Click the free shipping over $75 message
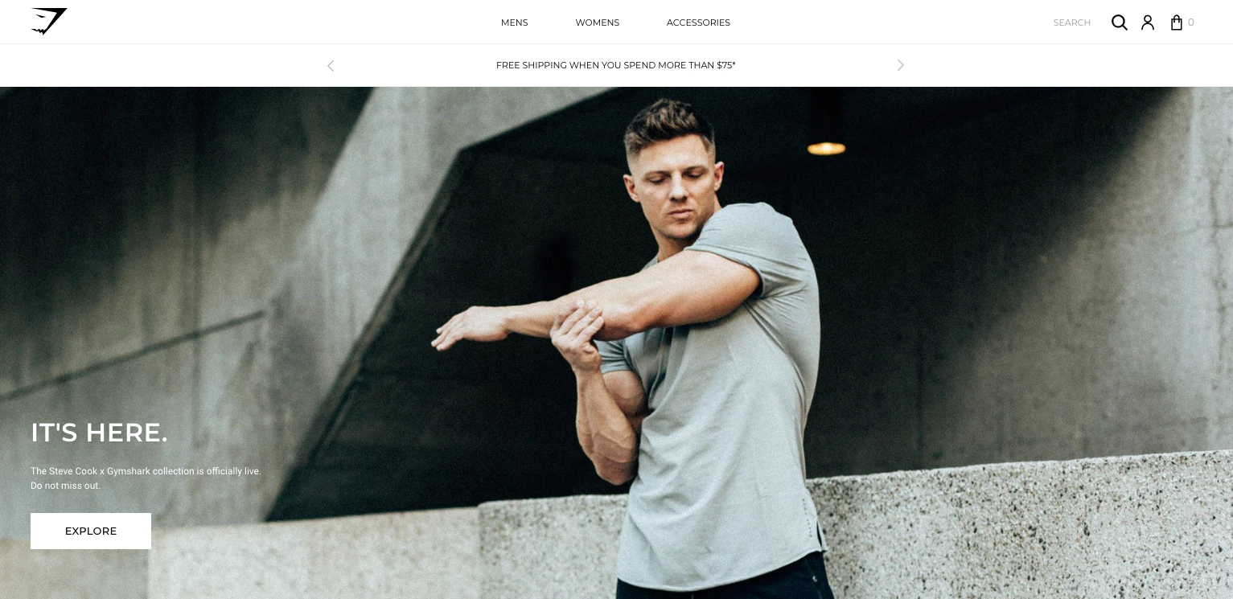The width and height of the screenshot is (1233, 599). point(616,65)
